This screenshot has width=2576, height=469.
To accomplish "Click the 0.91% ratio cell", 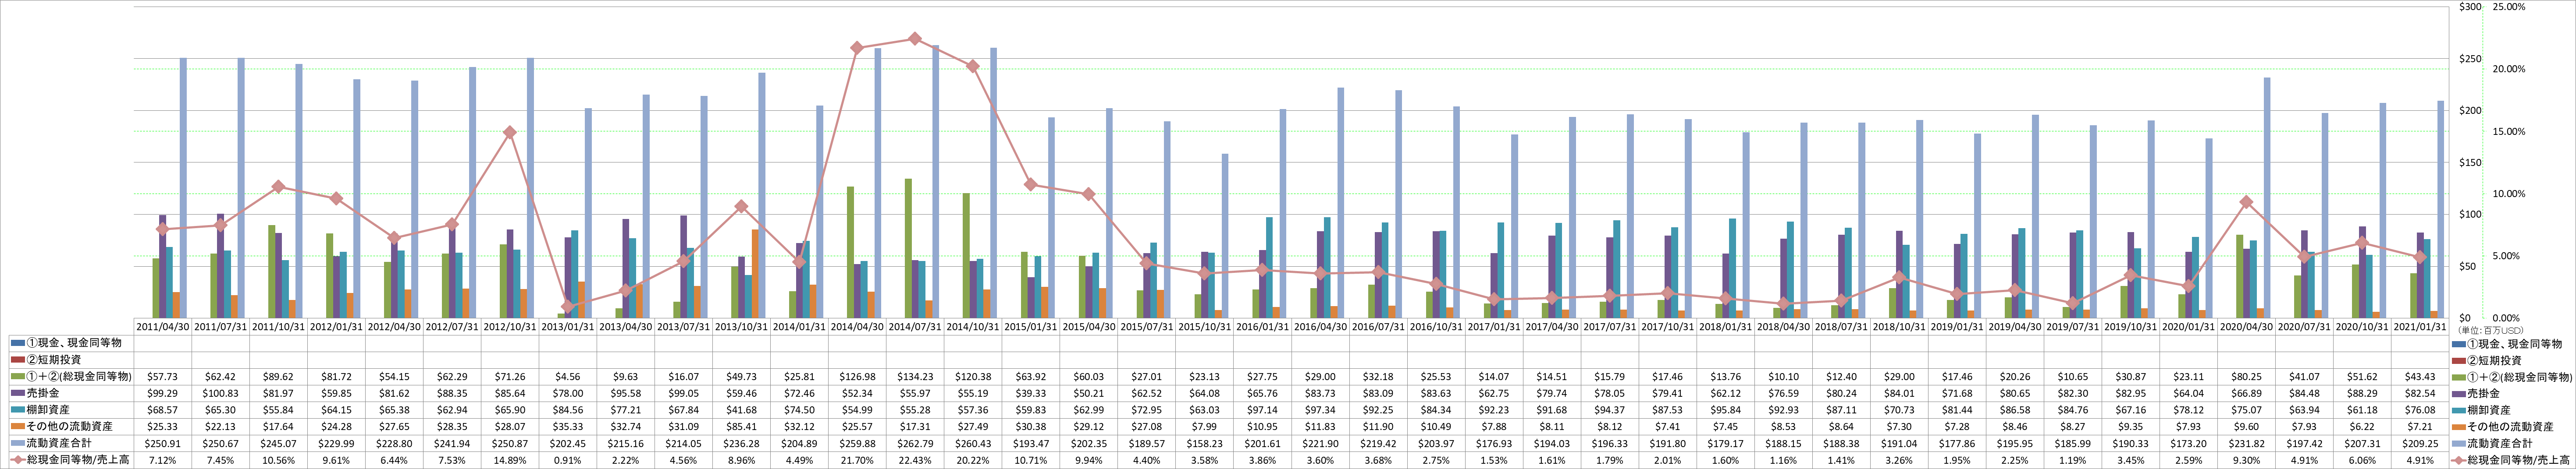I will click(569, 460).
